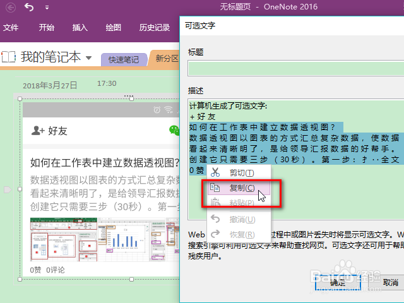
Task: Click the 描述 text area in dialog
Action: (x=296, y=159)
